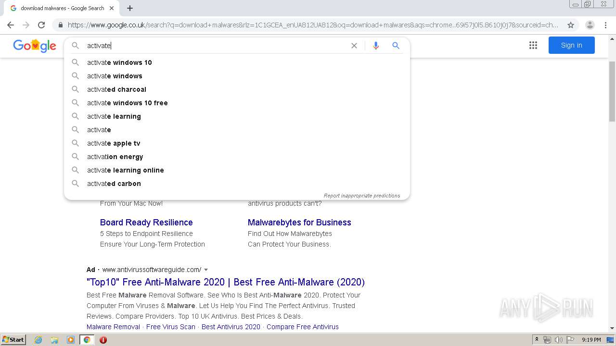The image size is (616, 346).
Task: Open Malware Removal sitelink
Action: (x=113, y=327)
